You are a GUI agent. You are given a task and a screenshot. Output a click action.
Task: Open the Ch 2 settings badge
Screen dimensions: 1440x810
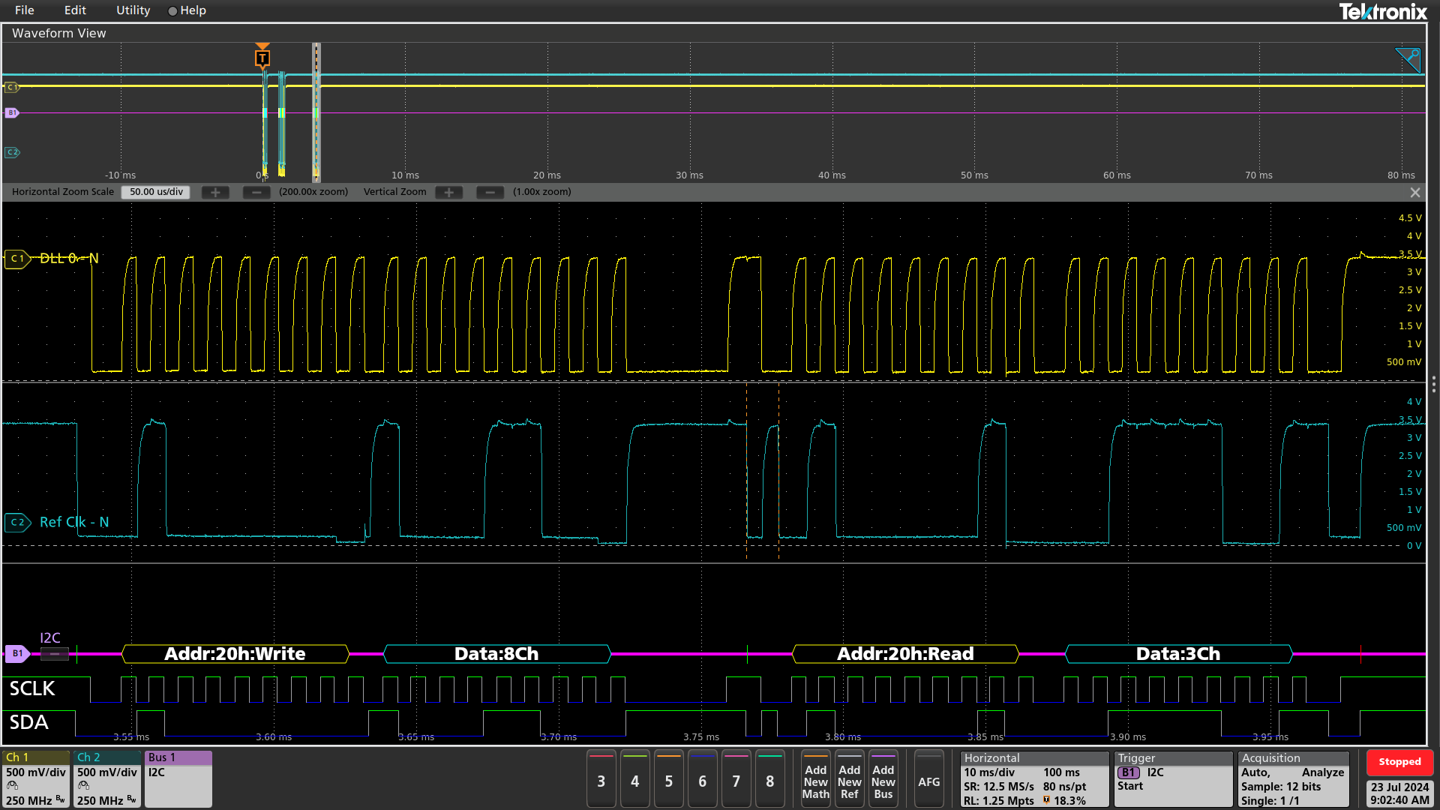pos(107,779)
